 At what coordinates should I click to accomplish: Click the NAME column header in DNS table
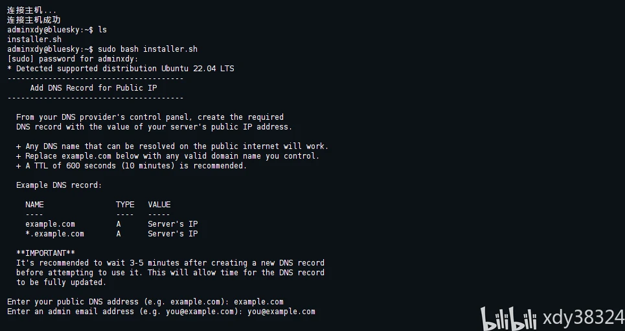(35, 205)
